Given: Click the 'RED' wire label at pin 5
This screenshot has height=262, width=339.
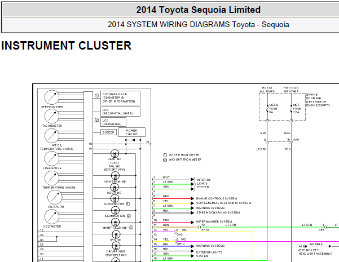Looking at the screenshot, I should tap(166, 196).
